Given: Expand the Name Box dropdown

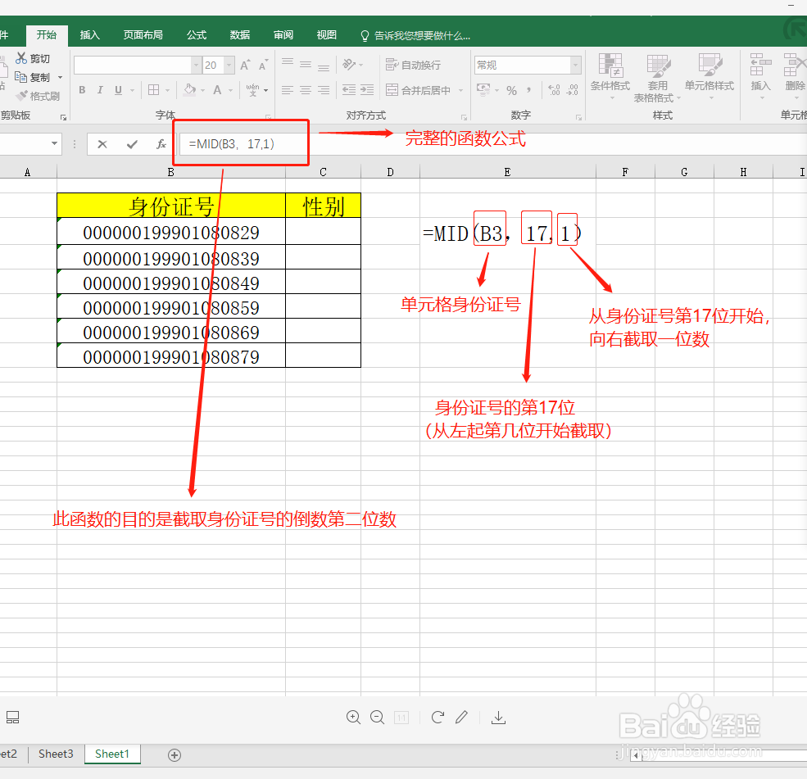Looking at the screenshot, I should (x=54, y=143).
